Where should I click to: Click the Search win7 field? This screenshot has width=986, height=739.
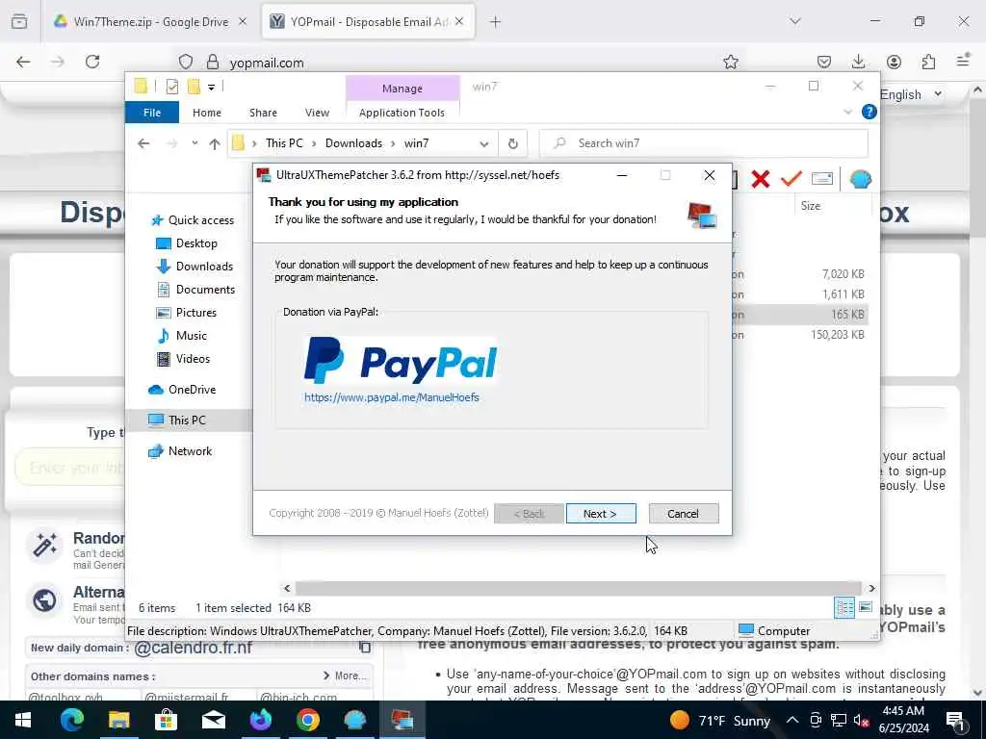click(704, 143)
